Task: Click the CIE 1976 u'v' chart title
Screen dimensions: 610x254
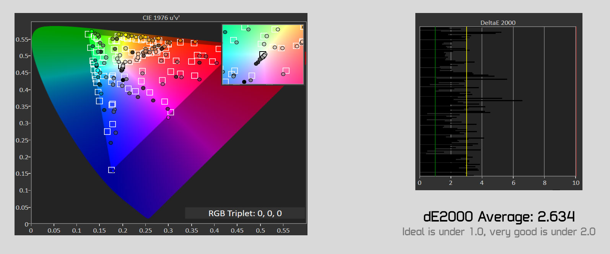Action: click(161, 18)
